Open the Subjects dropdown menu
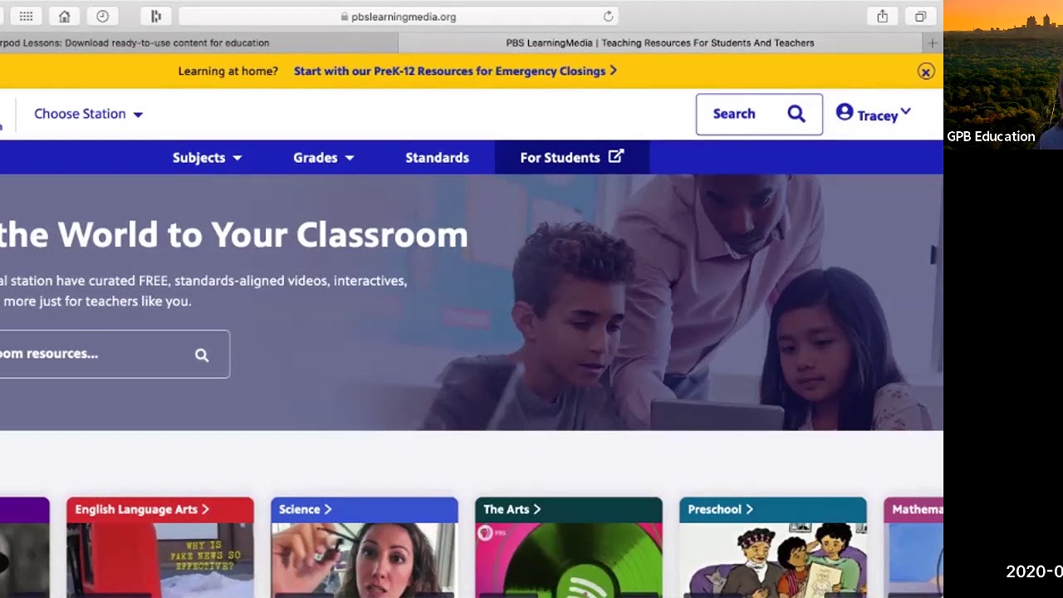 [x=207, y=158]
